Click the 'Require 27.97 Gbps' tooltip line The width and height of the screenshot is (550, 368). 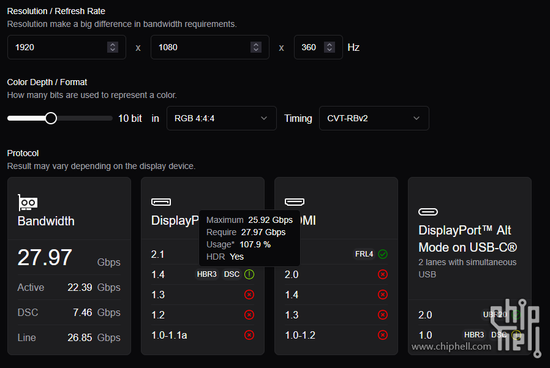tap(246, 232)
